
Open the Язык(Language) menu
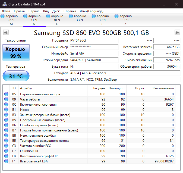click(x=91, y=11)
